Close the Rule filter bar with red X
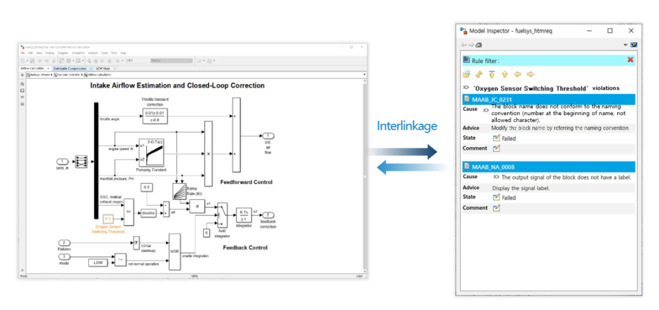 click(631, 60)
